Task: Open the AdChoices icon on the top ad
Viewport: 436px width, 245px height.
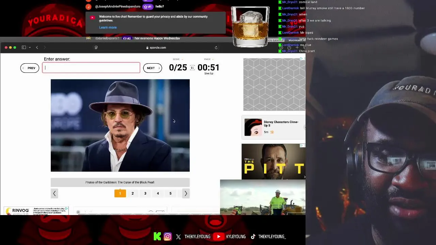Action: click(302, 59)
